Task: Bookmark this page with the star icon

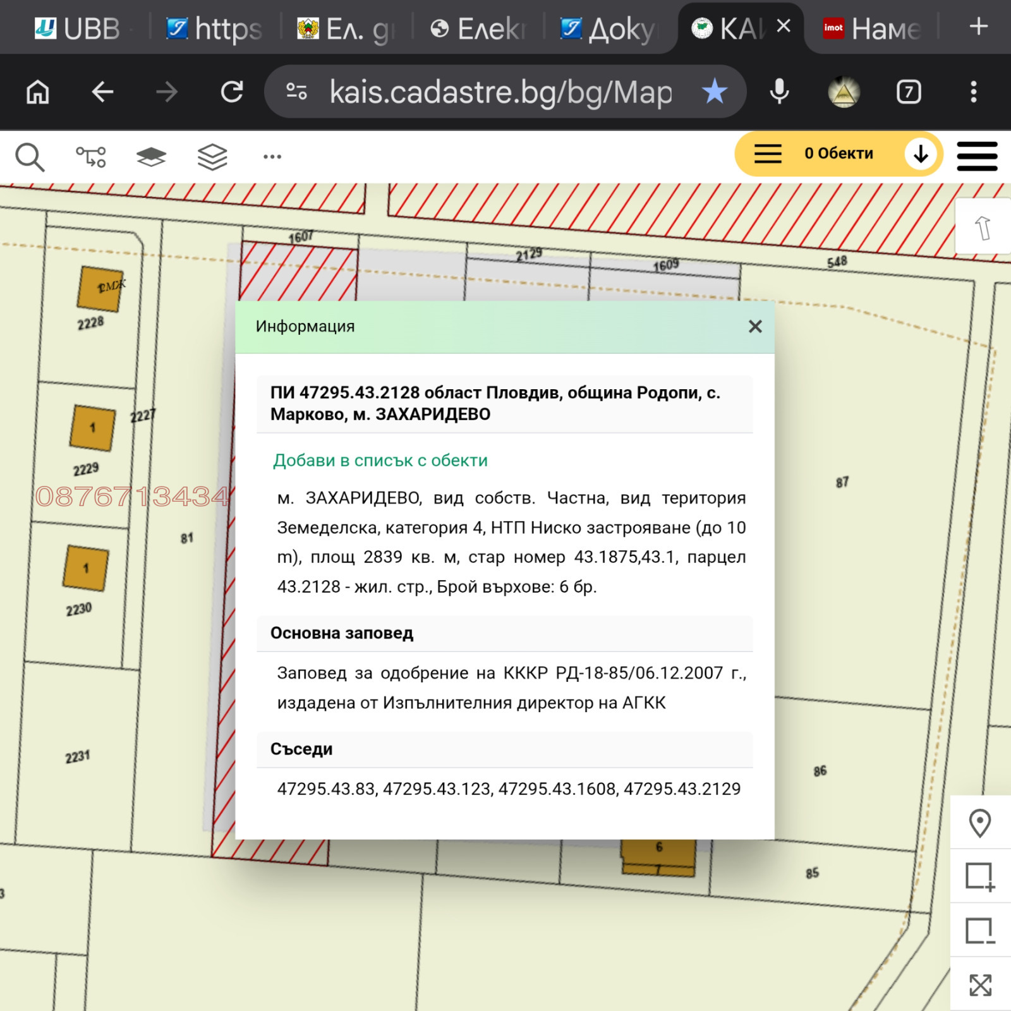Action: pyautogui.click(x=715, y=92)
